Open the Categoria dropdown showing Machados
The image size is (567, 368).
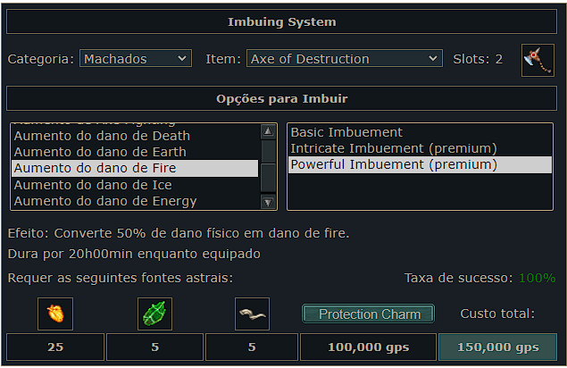[136, 59]
